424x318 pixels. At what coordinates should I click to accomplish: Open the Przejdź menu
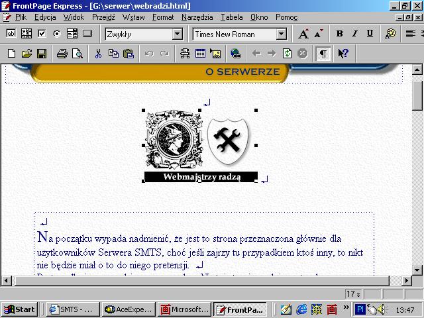tap(103, 18)
